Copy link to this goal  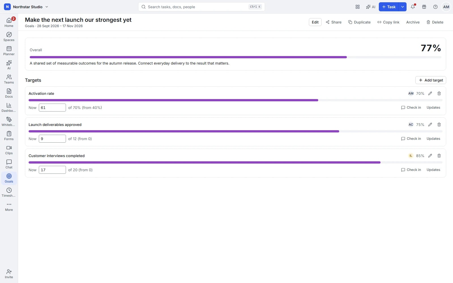tap(388, 22)
